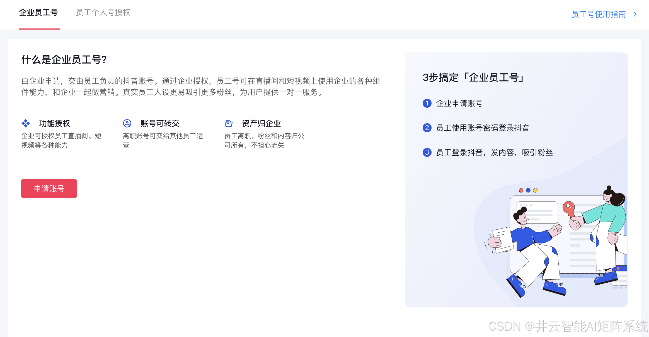Switch to the 企业员工号 tab

(38, 13)
